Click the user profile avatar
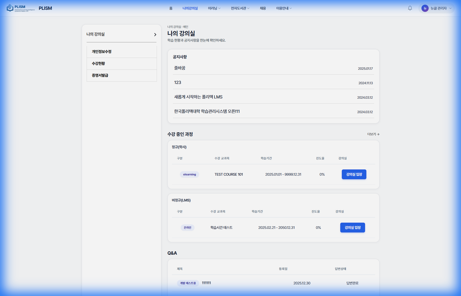Viewport: 461px width, 296px height. pyautogui.click(x=425, y=8)
